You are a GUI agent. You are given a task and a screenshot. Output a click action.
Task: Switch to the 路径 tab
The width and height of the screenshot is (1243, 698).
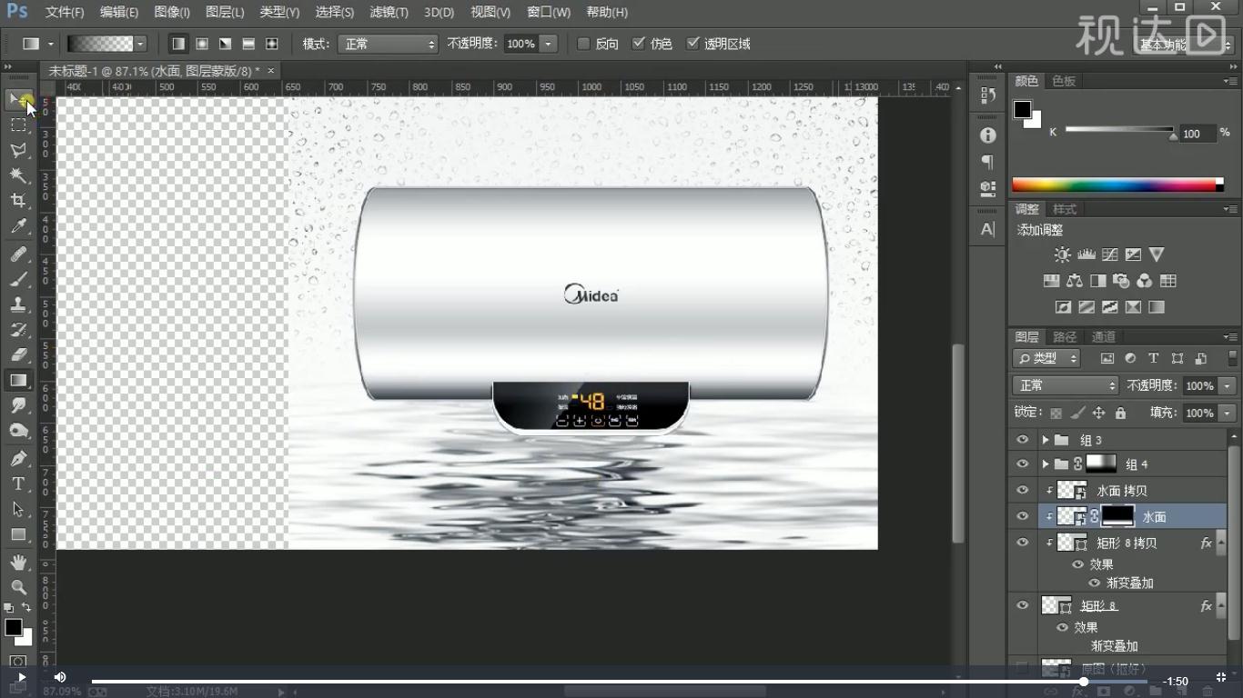pos(1065,336)
